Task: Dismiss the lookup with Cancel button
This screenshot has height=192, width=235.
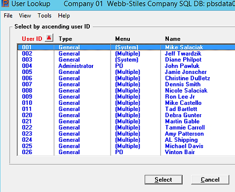Action: pyautogui.click(x=210, y=180)
